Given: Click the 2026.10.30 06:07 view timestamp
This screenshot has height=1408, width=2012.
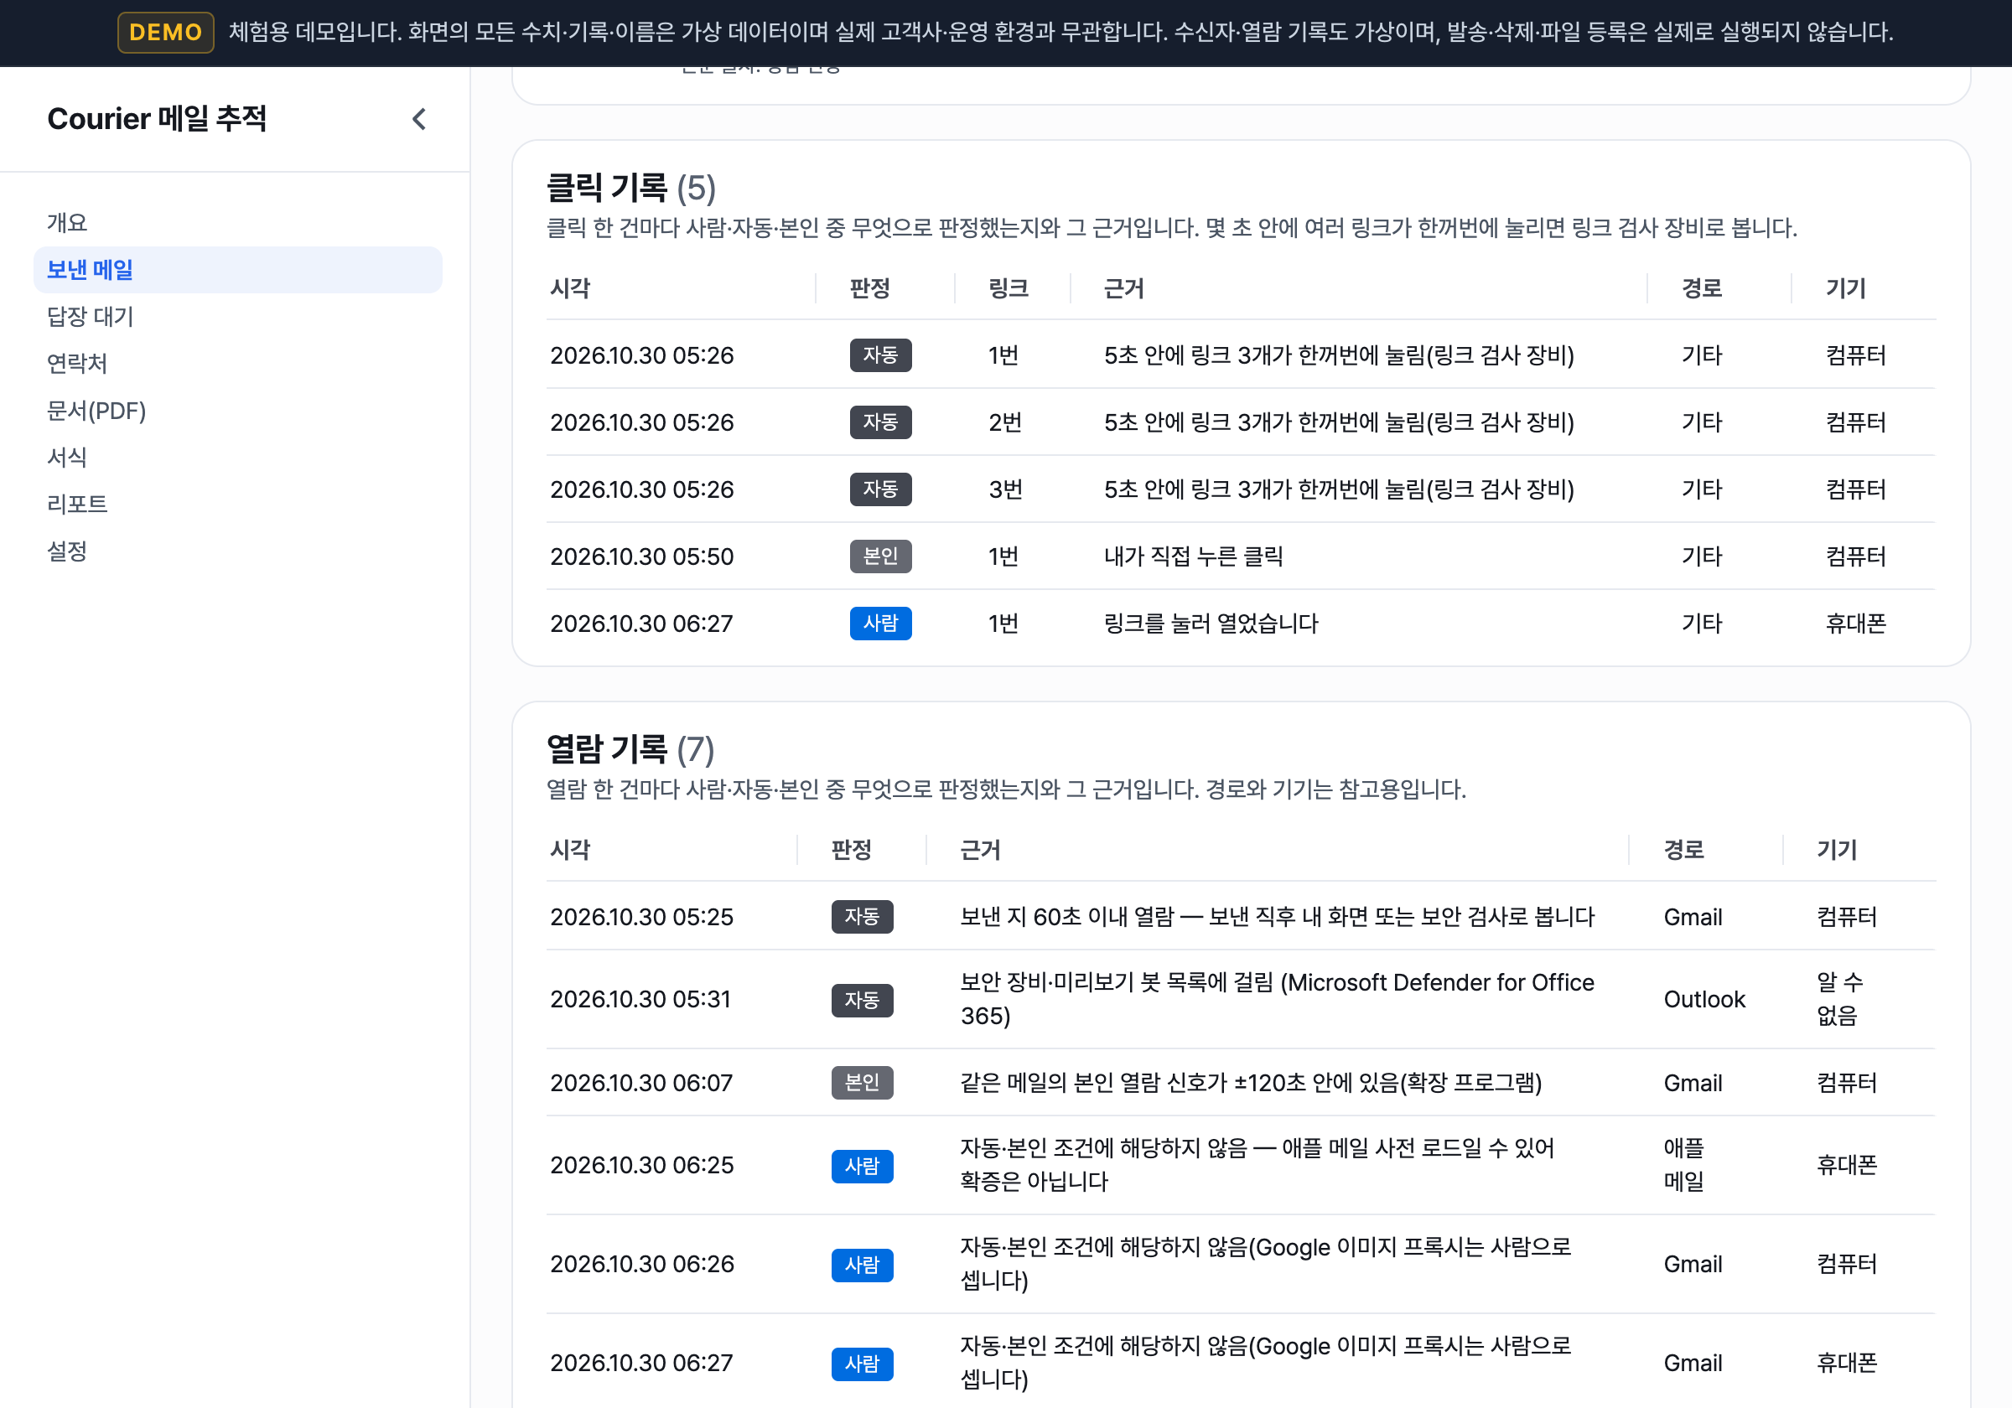Looking at the screenshot, I should point(641,1083).
